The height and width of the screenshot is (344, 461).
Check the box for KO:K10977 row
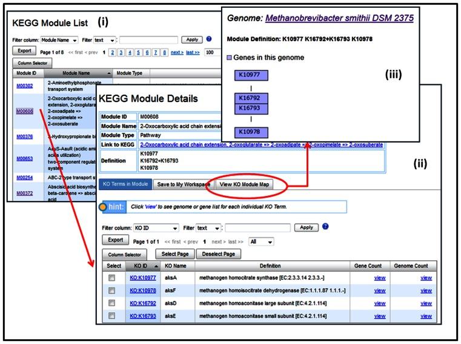pos(111,278)
